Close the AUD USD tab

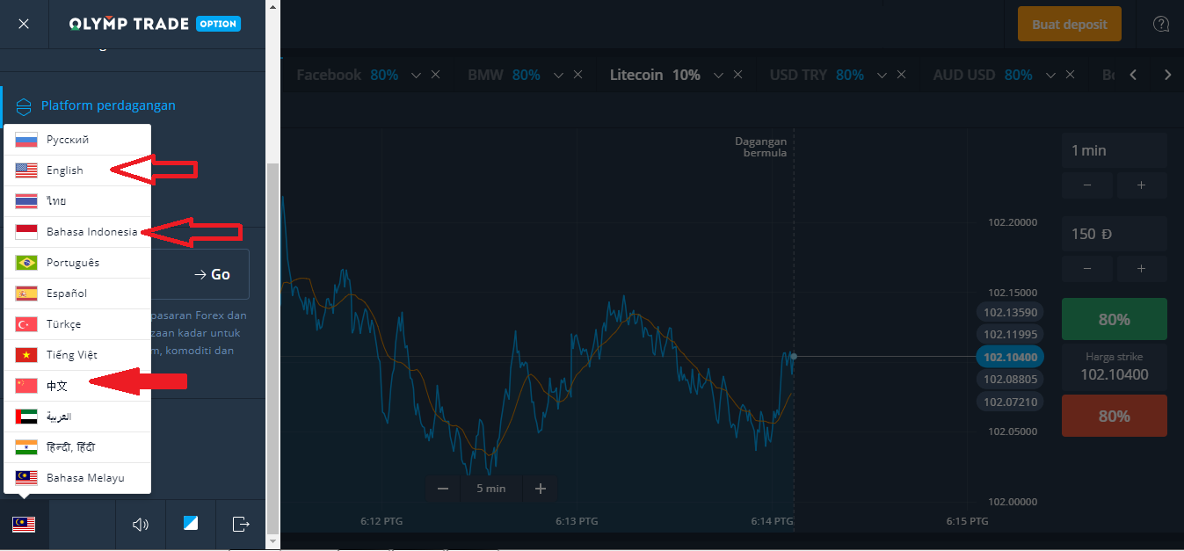pyautogui.click(x=1071, y=76)
